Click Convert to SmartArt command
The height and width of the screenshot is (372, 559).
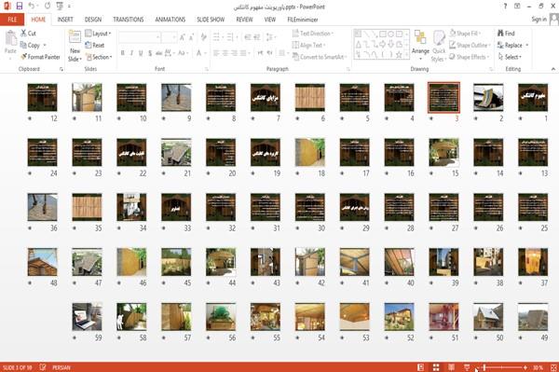(319, 57)
